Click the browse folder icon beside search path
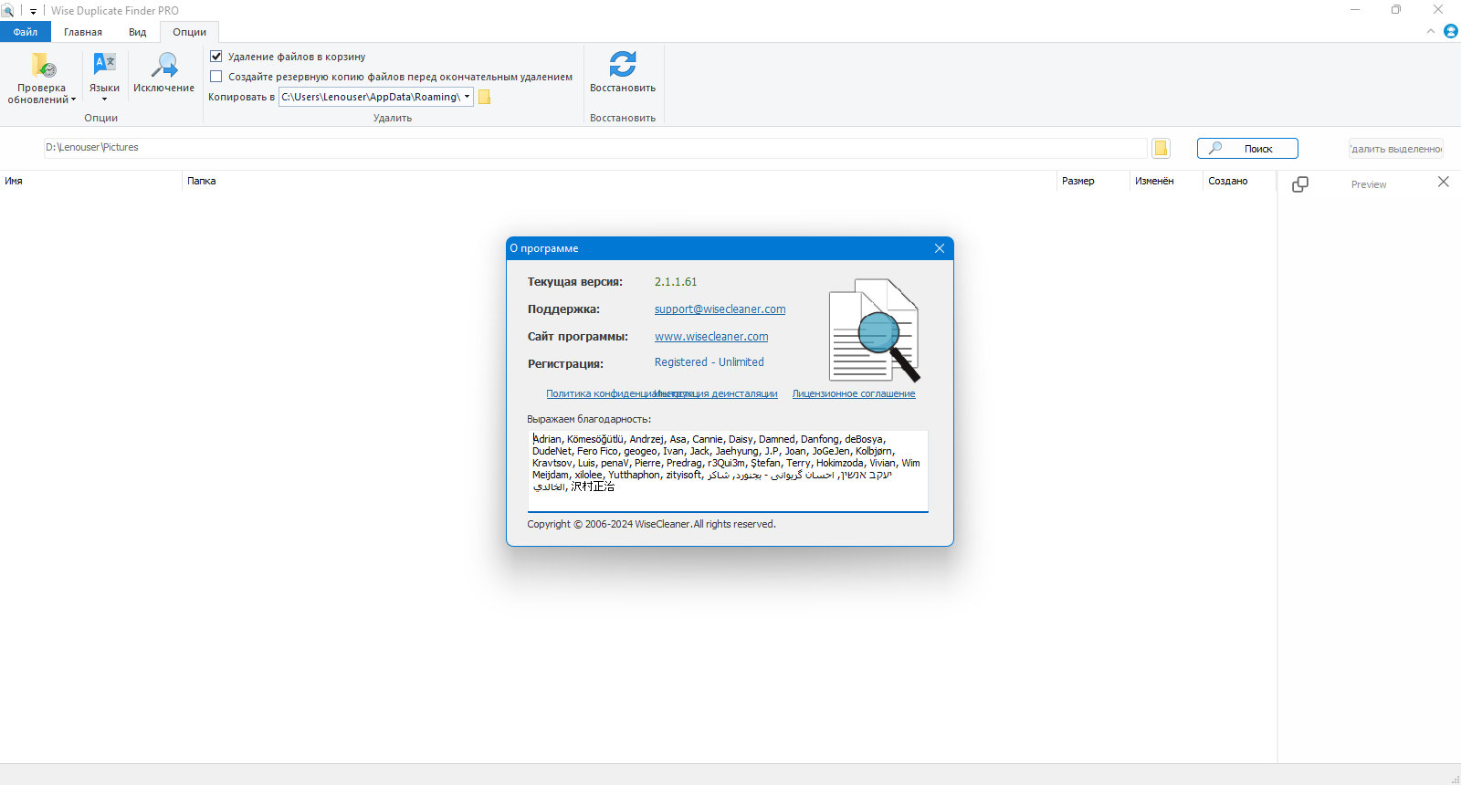The height and width of the screenshot is (785, 1461). tap(1161, 148)
